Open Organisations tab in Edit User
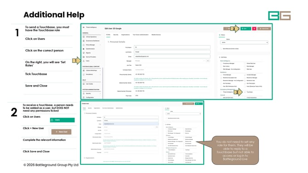Image resolution: width=308 pixels, height=173 pixels. point(125,35)
